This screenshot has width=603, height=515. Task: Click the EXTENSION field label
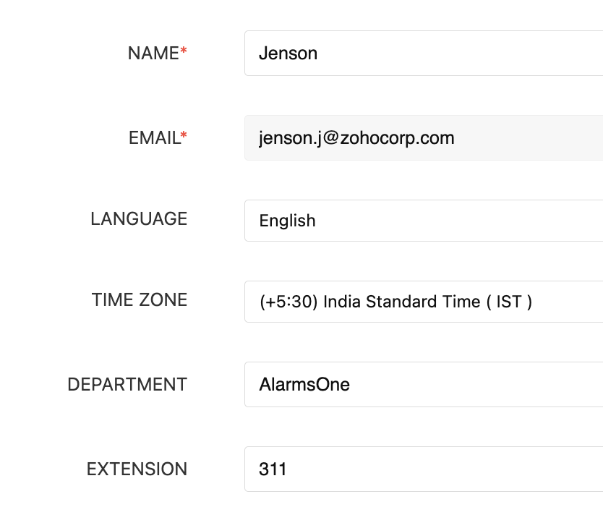[137, 469]
